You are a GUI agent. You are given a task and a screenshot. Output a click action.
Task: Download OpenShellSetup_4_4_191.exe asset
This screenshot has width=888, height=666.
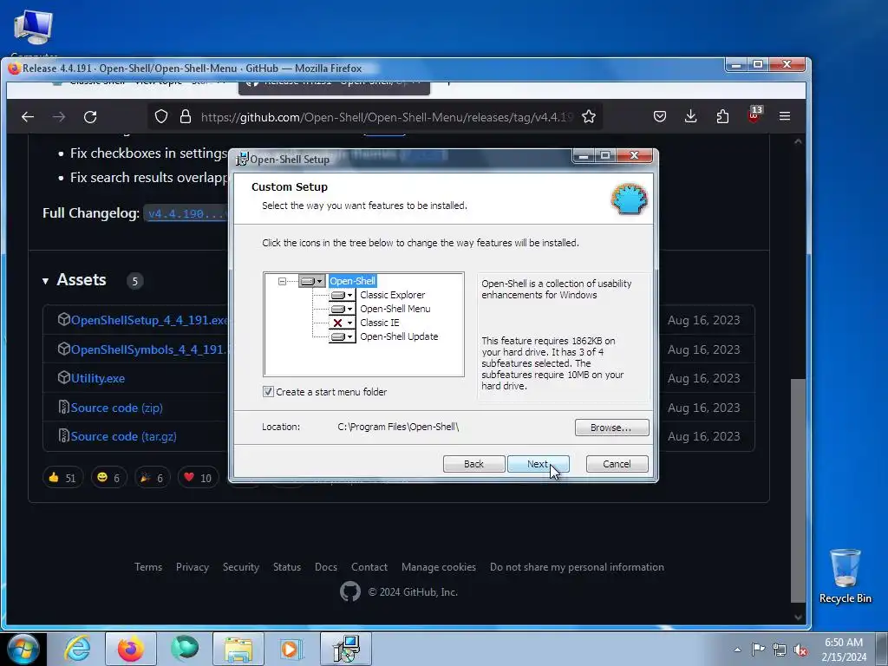coord(149,320)
